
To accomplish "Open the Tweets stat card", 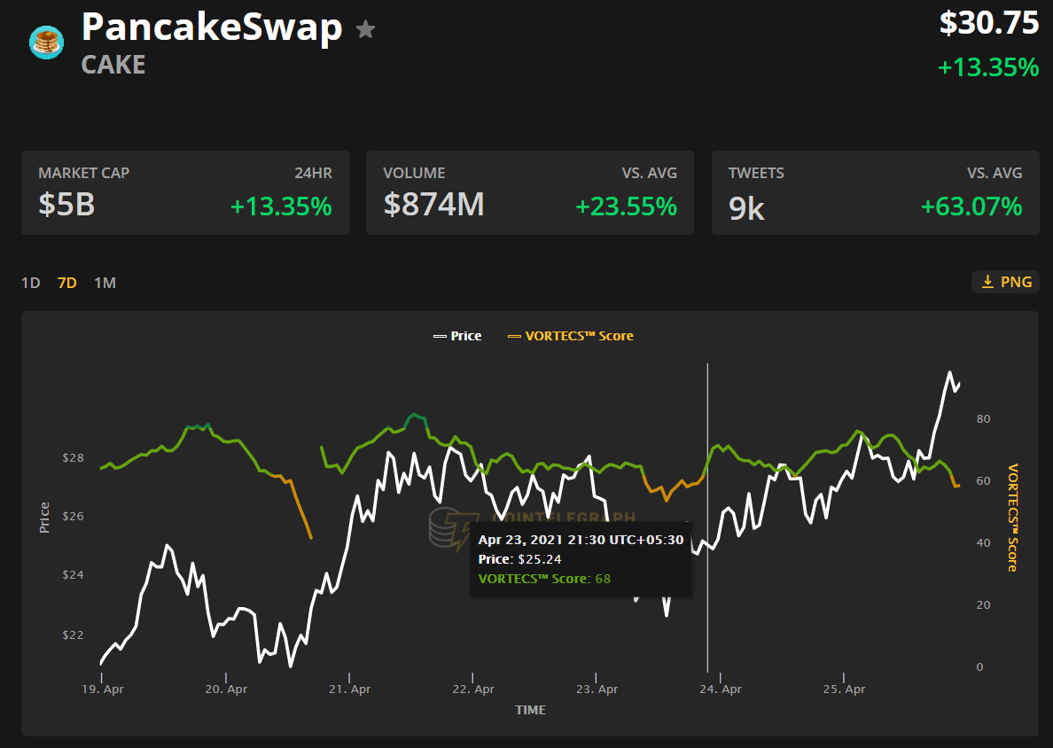I will click(875, 192).
